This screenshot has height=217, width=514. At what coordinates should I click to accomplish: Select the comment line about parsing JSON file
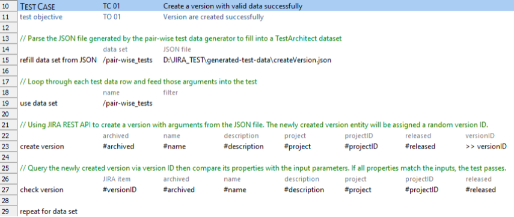coord(181,38)
